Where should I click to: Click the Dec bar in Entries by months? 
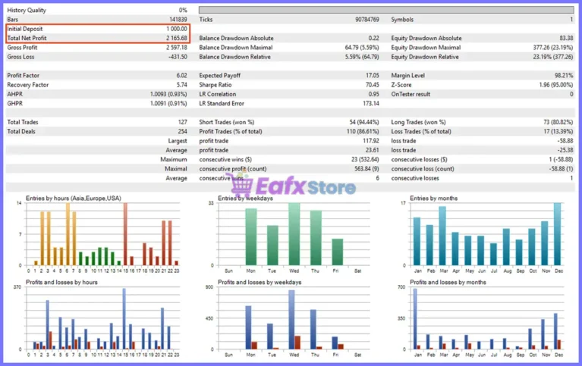(x=558, y=234)
